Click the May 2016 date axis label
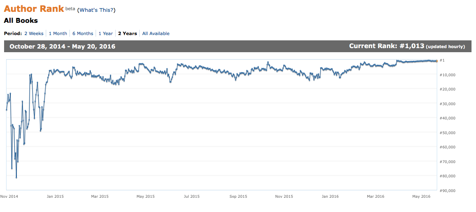Screen dimensions: 476x212 [421, 197]
